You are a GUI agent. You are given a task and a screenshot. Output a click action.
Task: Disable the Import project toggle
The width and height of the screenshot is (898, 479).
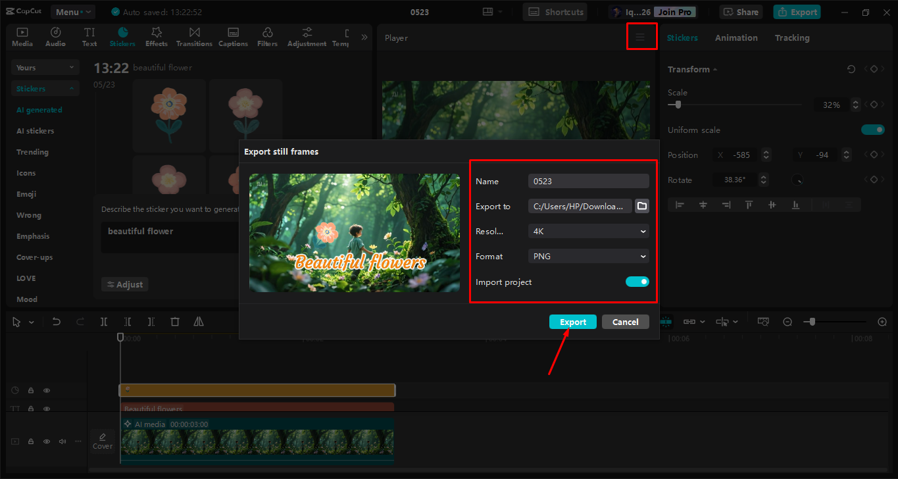coord(637,281)
